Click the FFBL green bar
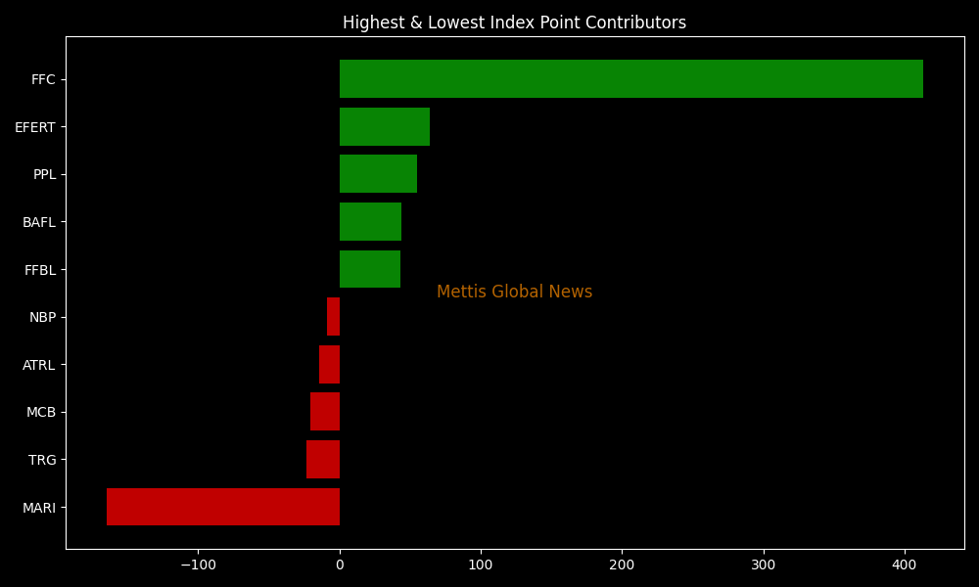Viewport: 979px width, 587px height. 370,269
